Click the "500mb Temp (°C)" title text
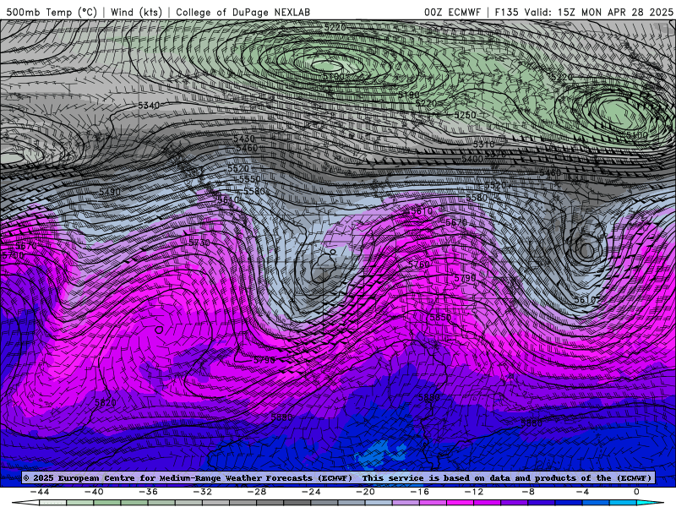Viewport: 676px width, 507px height. pyautogui.click(x=52, y=12)
